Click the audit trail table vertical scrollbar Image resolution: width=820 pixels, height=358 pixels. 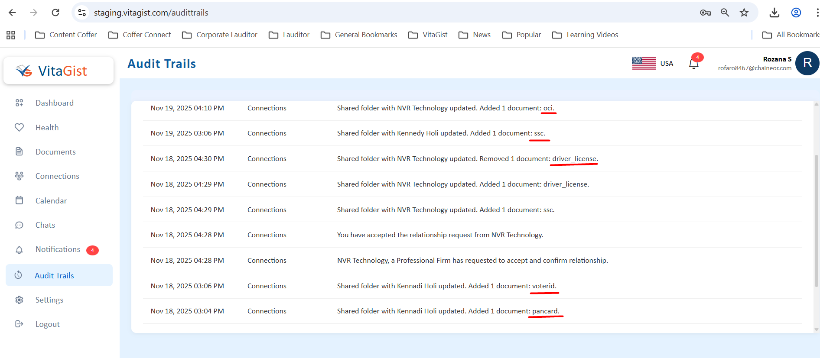click(816, 221)
